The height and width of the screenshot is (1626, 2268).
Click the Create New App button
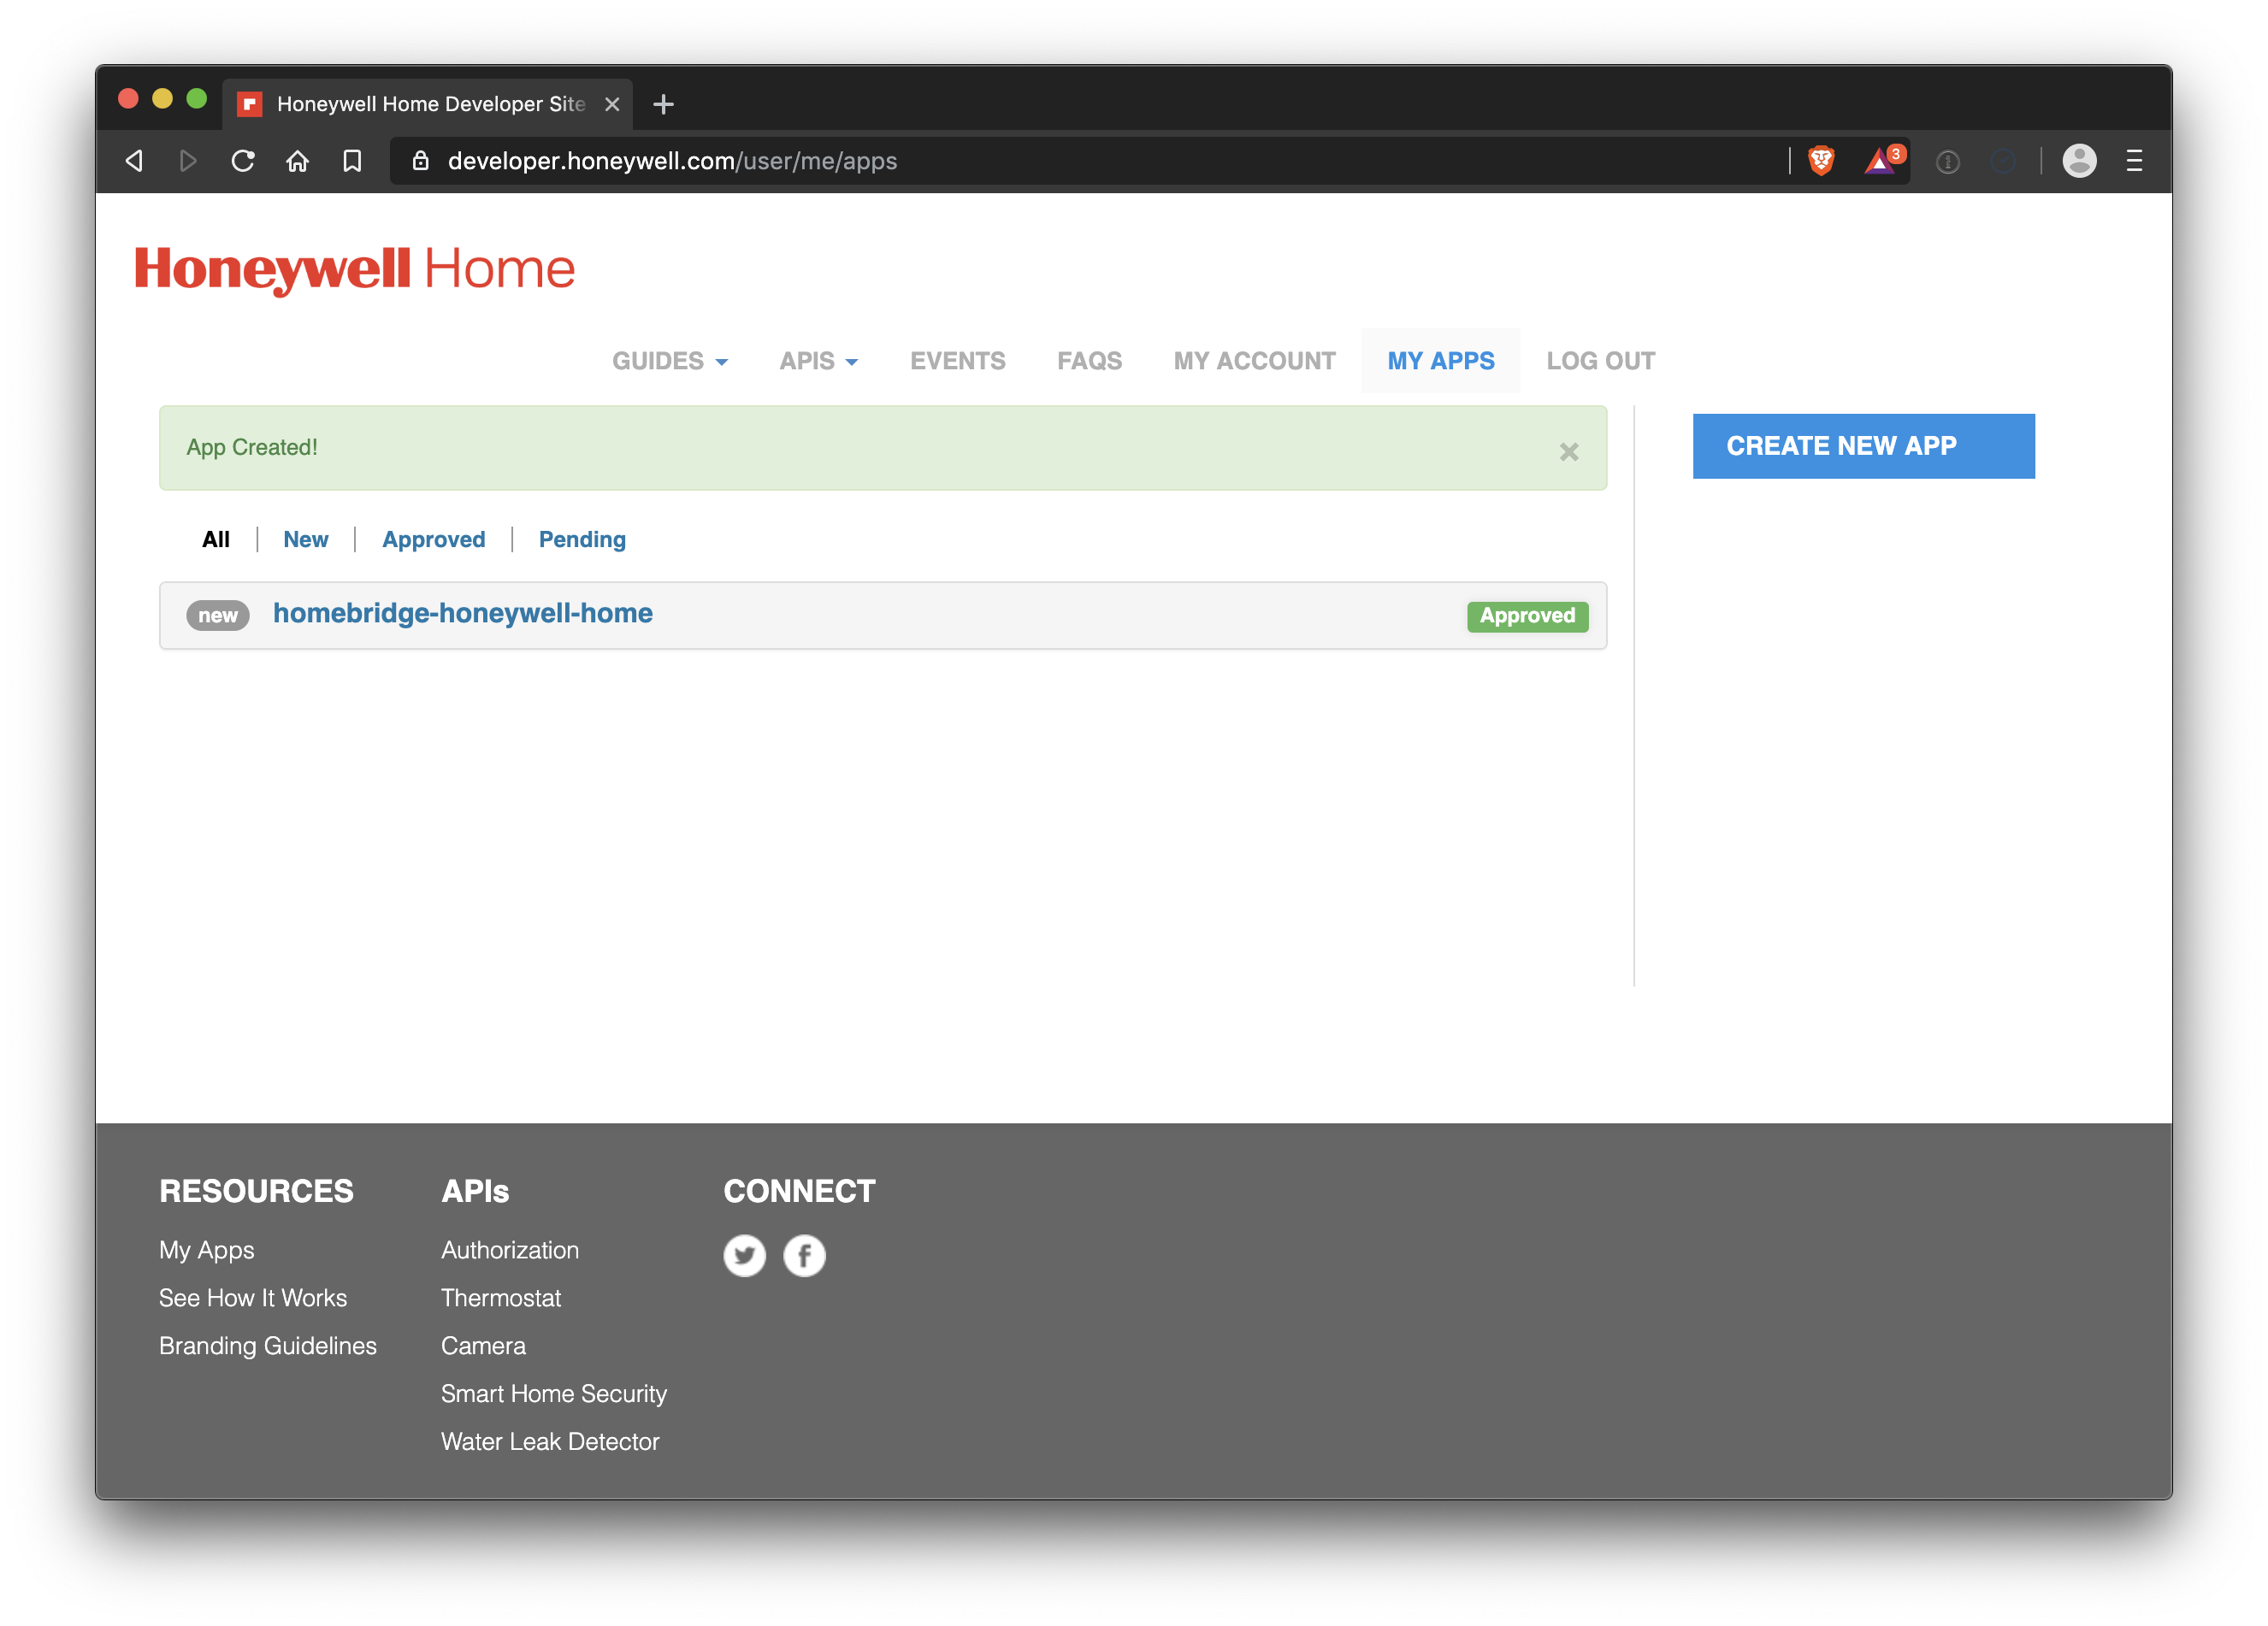(x=1862, y=445)
